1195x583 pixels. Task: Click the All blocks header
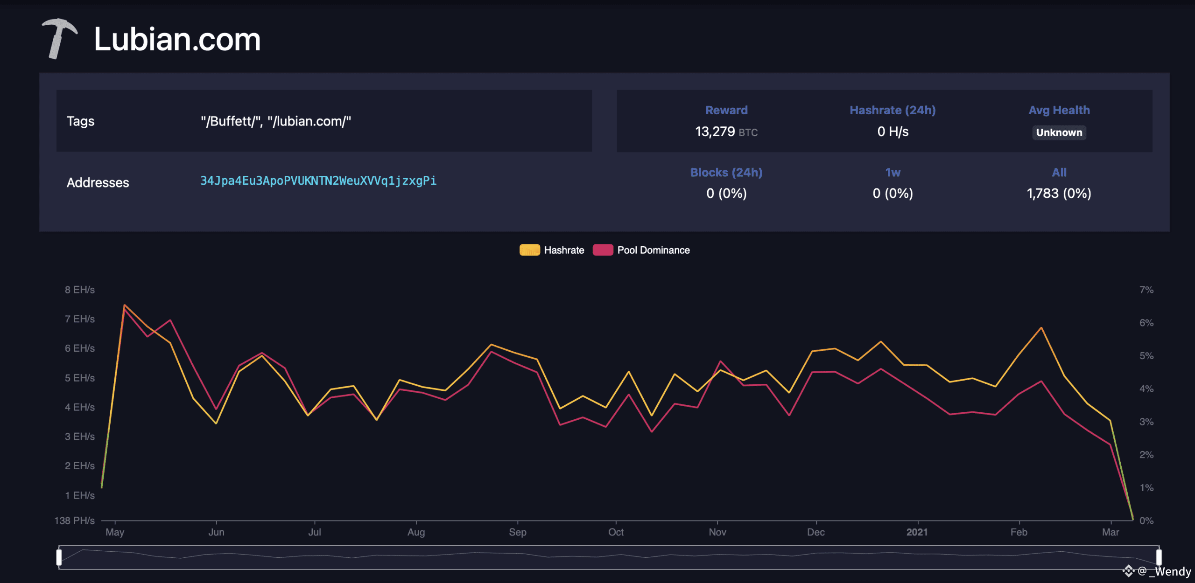pos(1059,173)
